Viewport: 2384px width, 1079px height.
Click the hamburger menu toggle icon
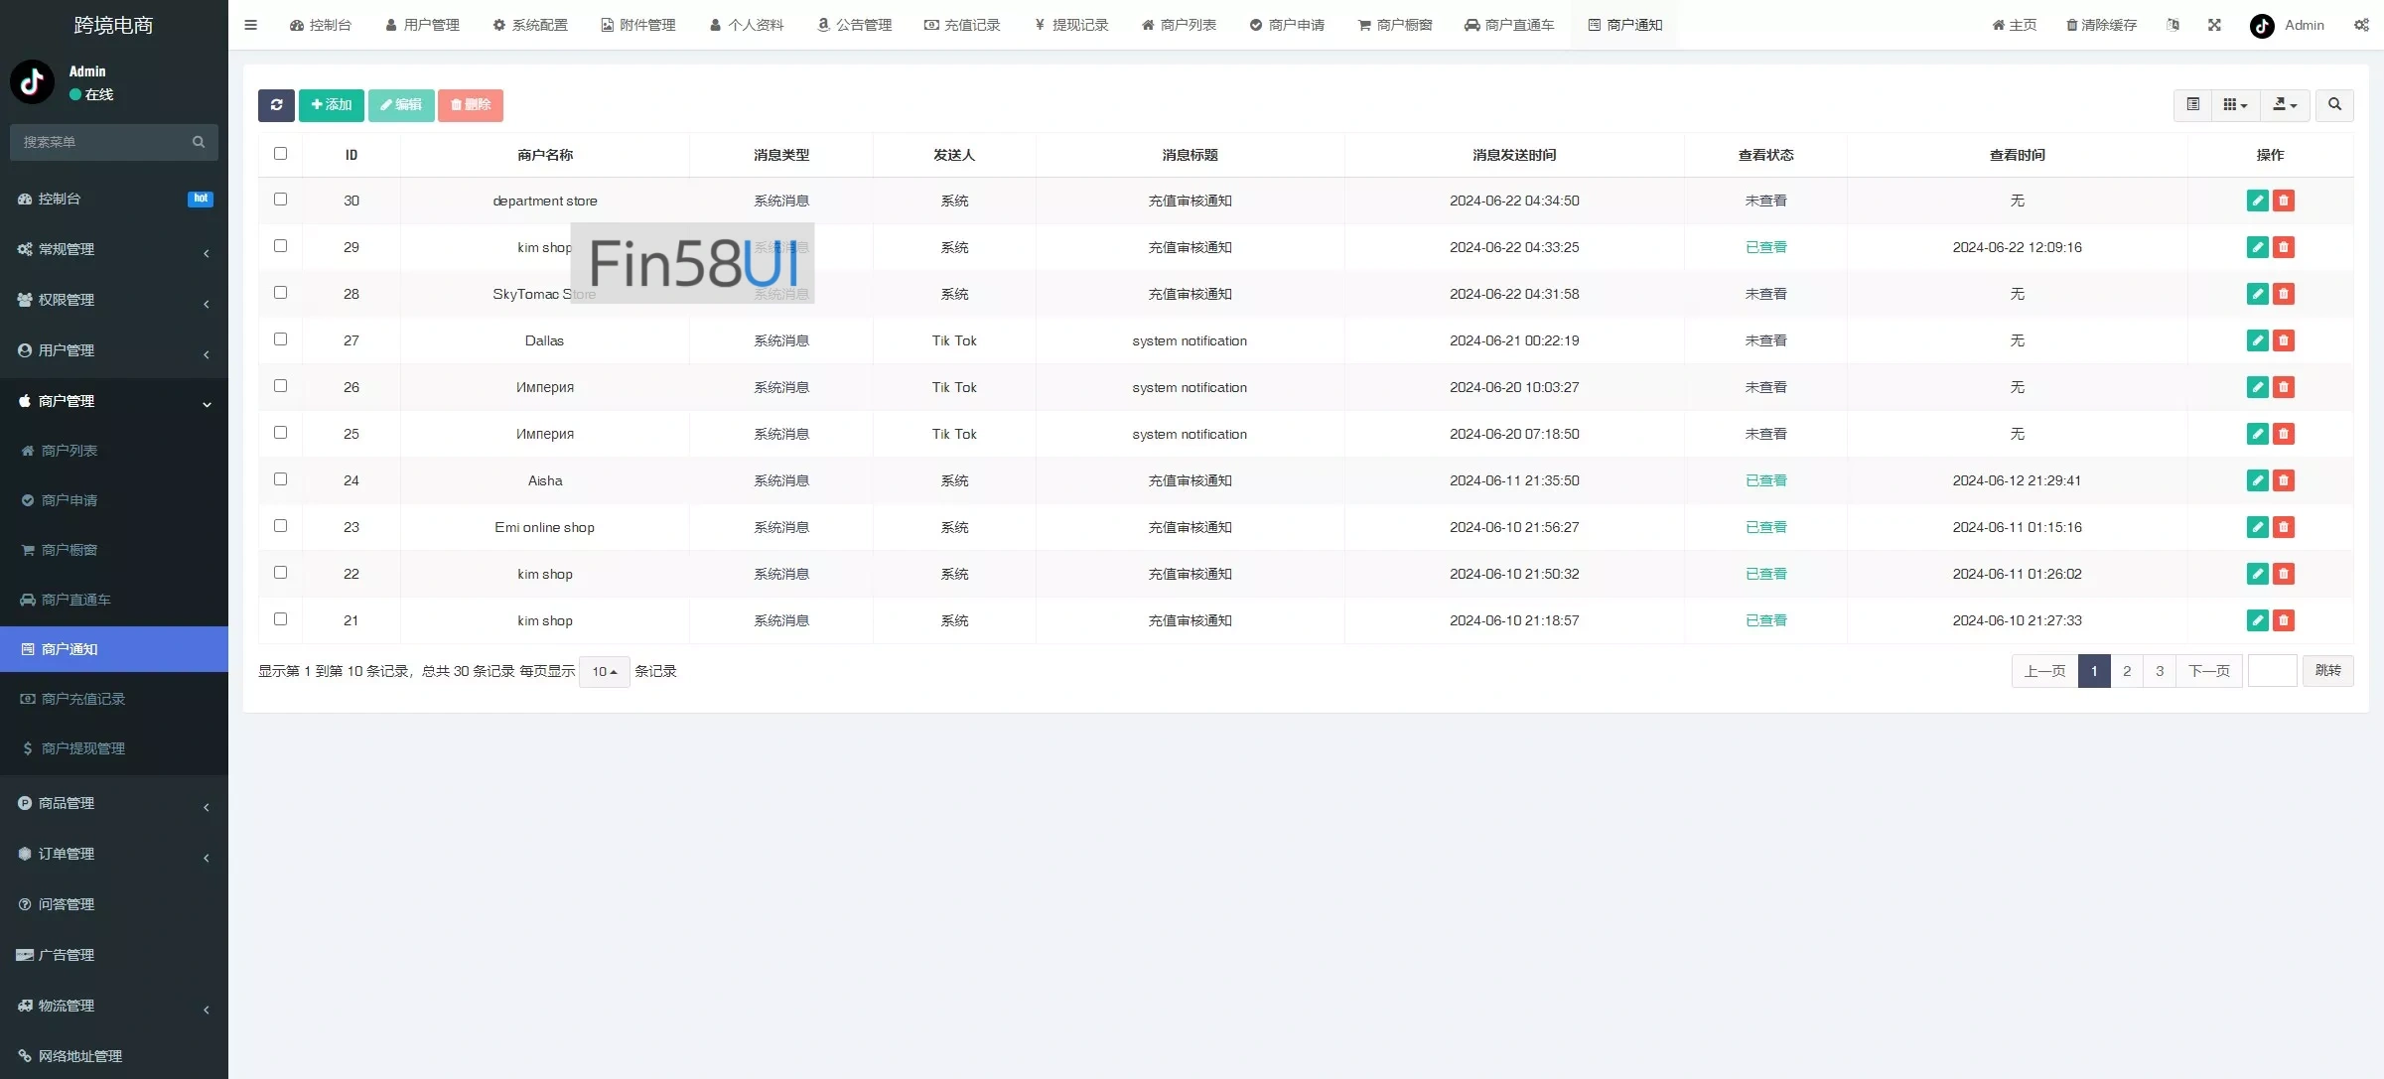[x=251, y=25]
